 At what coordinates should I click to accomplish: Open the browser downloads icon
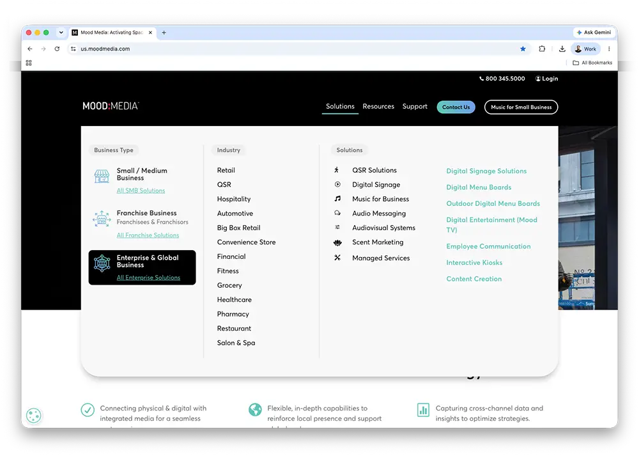562,49
